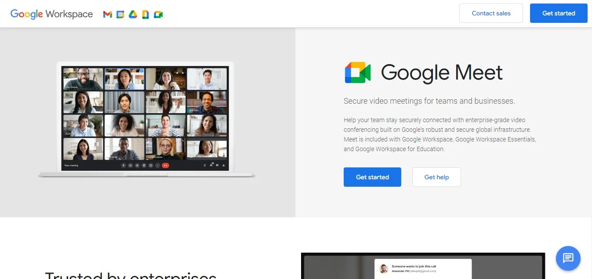Click the present screen icon in laptop image

(x=151, y=165)
